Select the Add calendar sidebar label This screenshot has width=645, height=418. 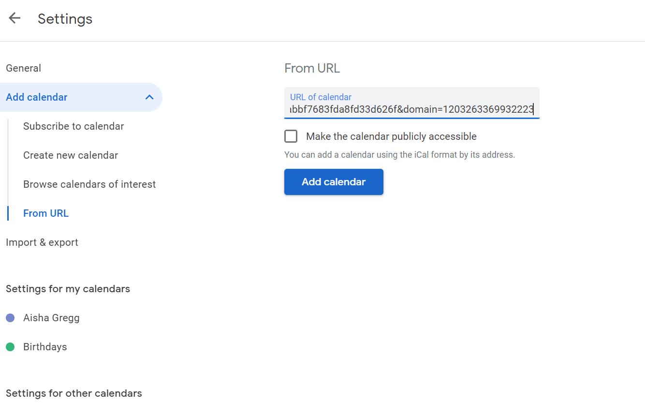click(37, 97)
